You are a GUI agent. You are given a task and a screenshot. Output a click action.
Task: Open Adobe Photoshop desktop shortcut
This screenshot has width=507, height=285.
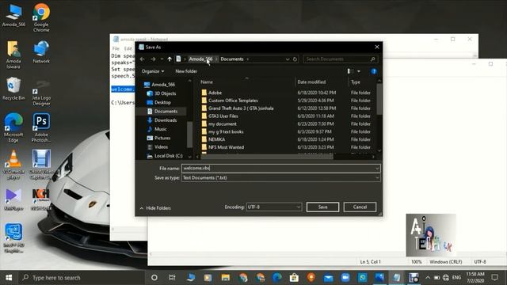pos(41,128)
